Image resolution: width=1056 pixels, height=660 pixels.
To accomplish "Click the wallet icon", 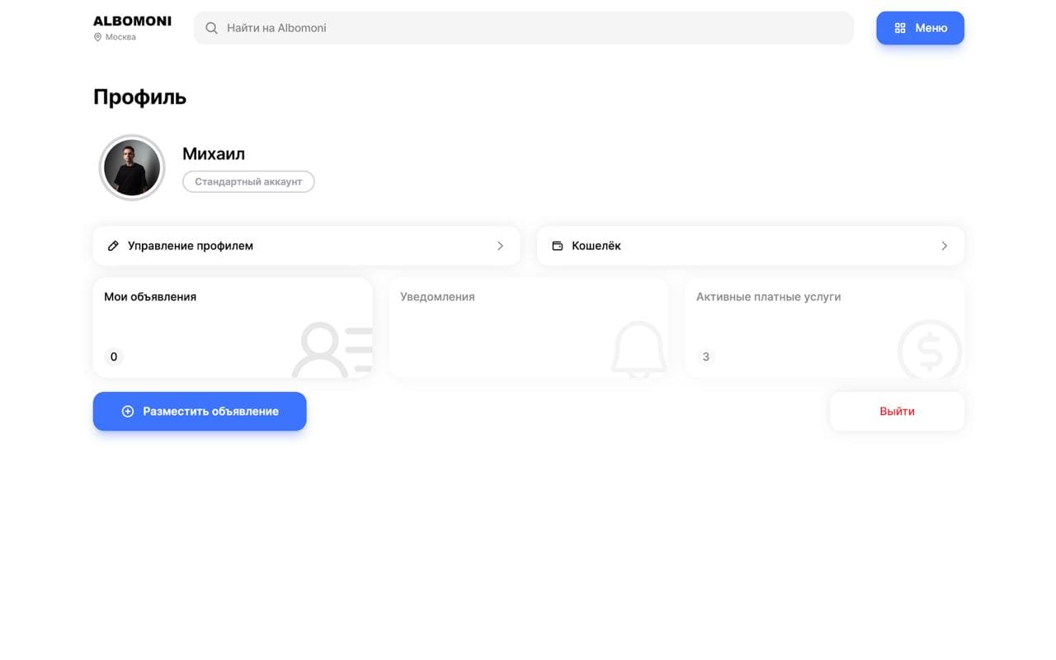I will click(x=558, y=246).
